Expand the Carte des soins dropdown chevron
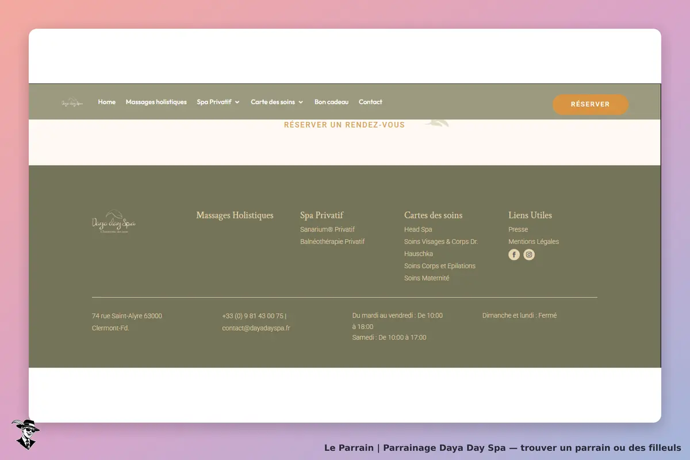 [301, 102]
